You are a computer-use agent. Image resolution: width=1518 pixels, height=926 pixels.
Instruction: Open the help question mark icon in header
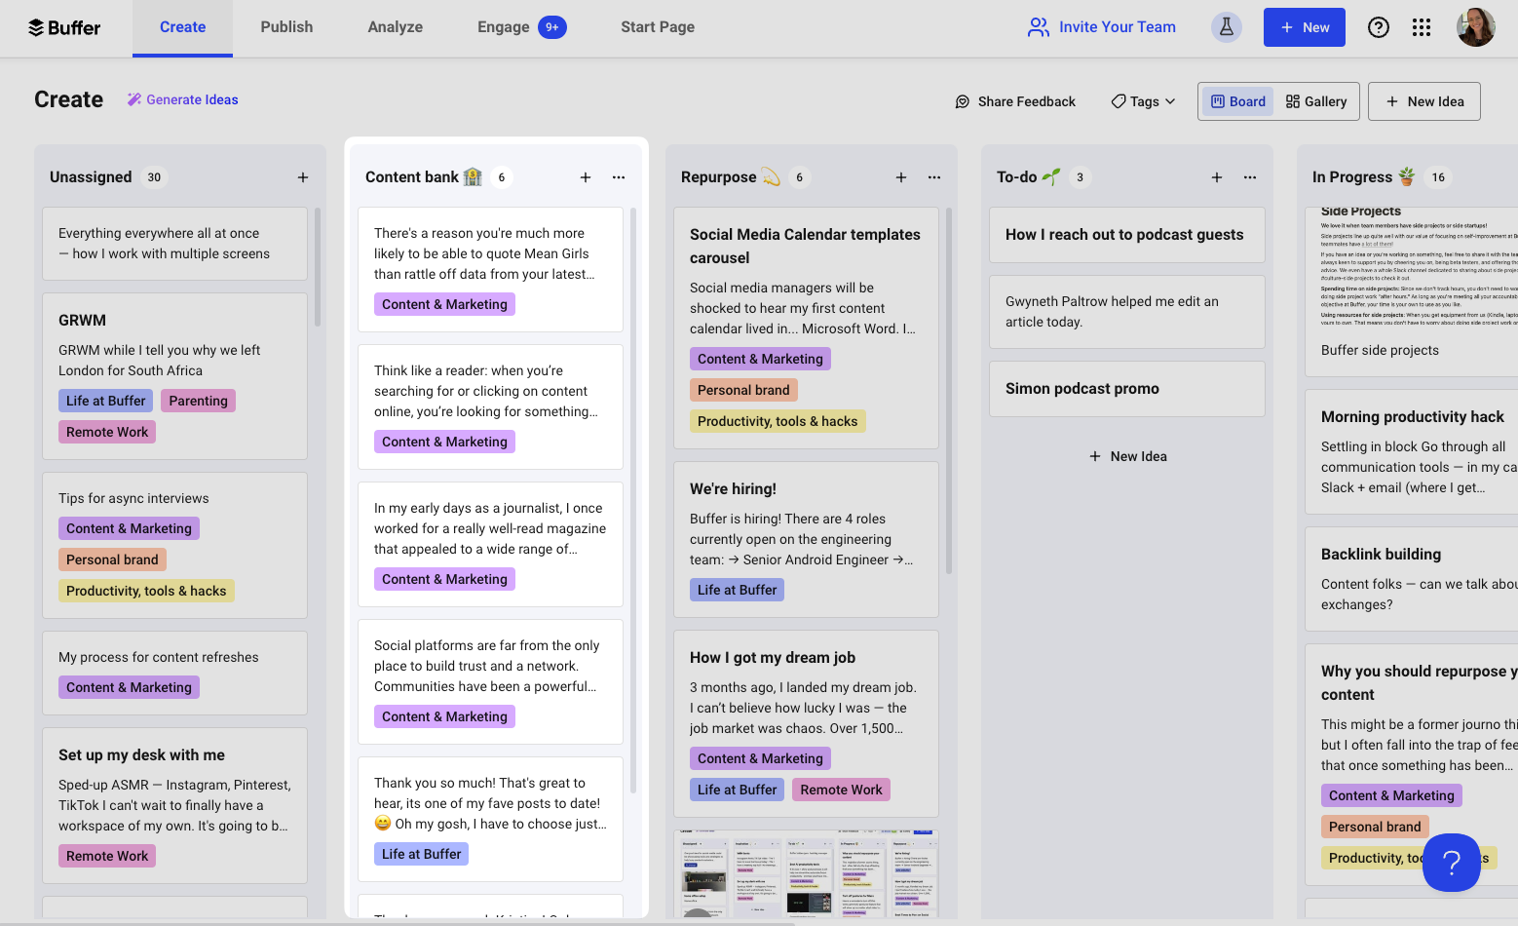(1378, 27)
